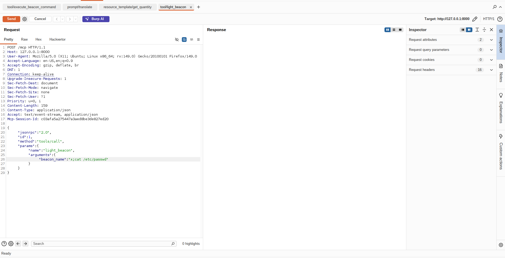Select the Hex view of the request
The width and height of the screenshot is (505, 258).
38,40
